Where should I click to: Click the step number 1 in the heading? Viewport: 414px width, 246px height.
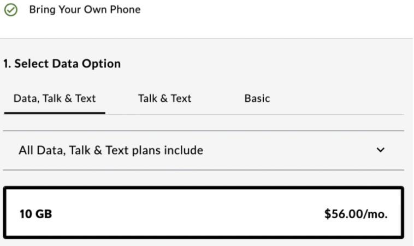point(5,64)
